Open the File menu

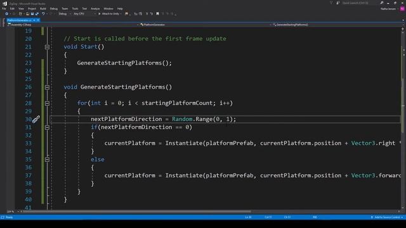pyautogui.click(x=4, y=8)
